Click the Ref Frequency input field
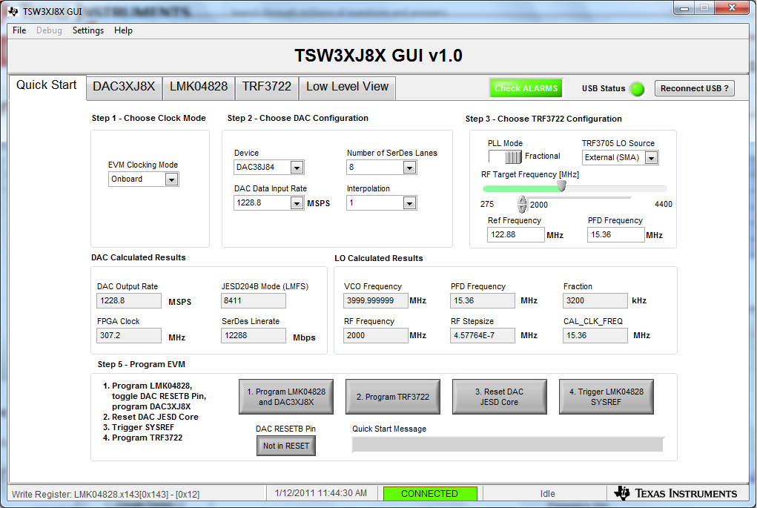757x508 pixels. click(515, 234)
